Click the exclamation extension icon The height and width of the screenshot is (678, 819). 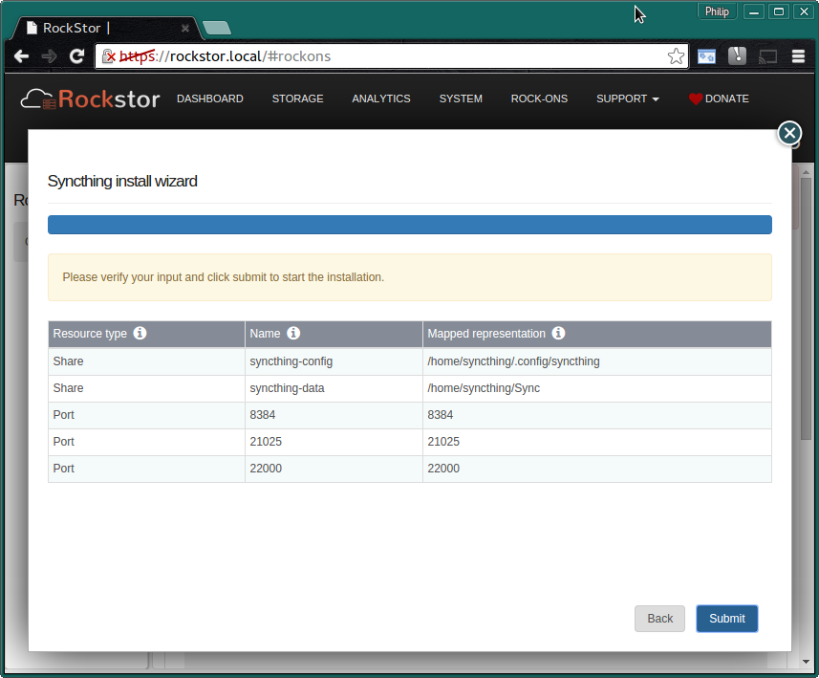click(737, 55)
